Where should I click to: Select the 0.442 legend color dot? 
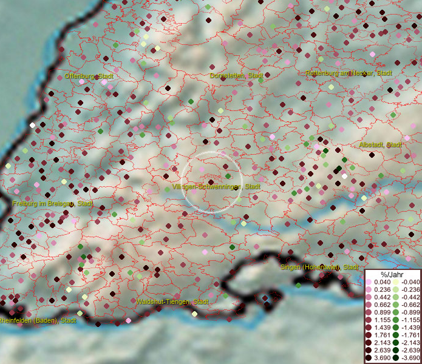369,297
